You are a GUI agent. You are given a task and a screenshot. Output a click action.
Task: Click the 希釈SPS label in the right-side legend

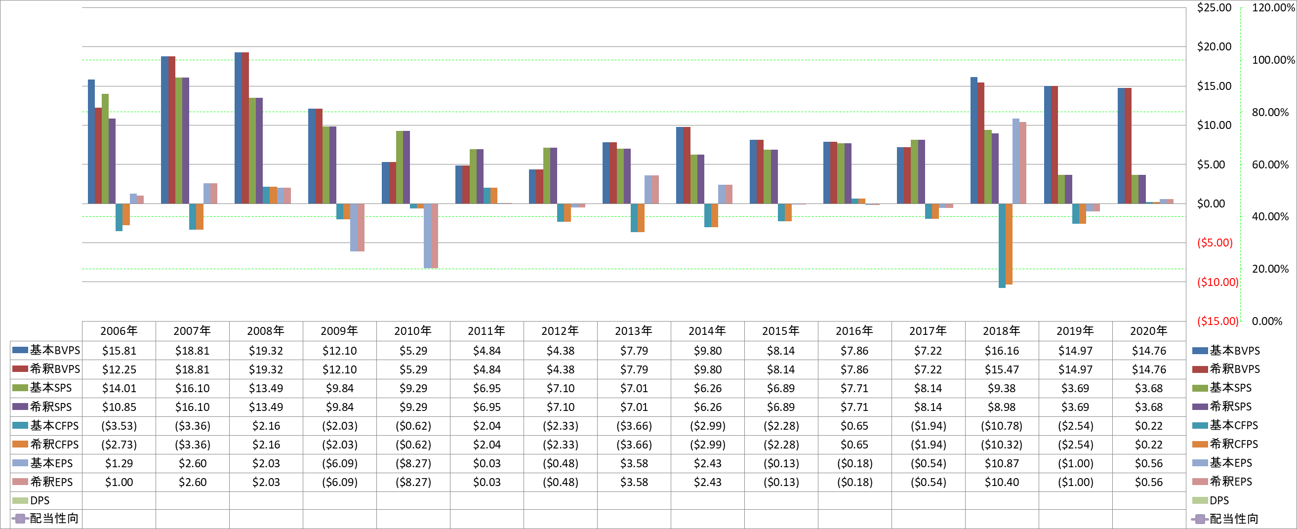pos(1230,406)
